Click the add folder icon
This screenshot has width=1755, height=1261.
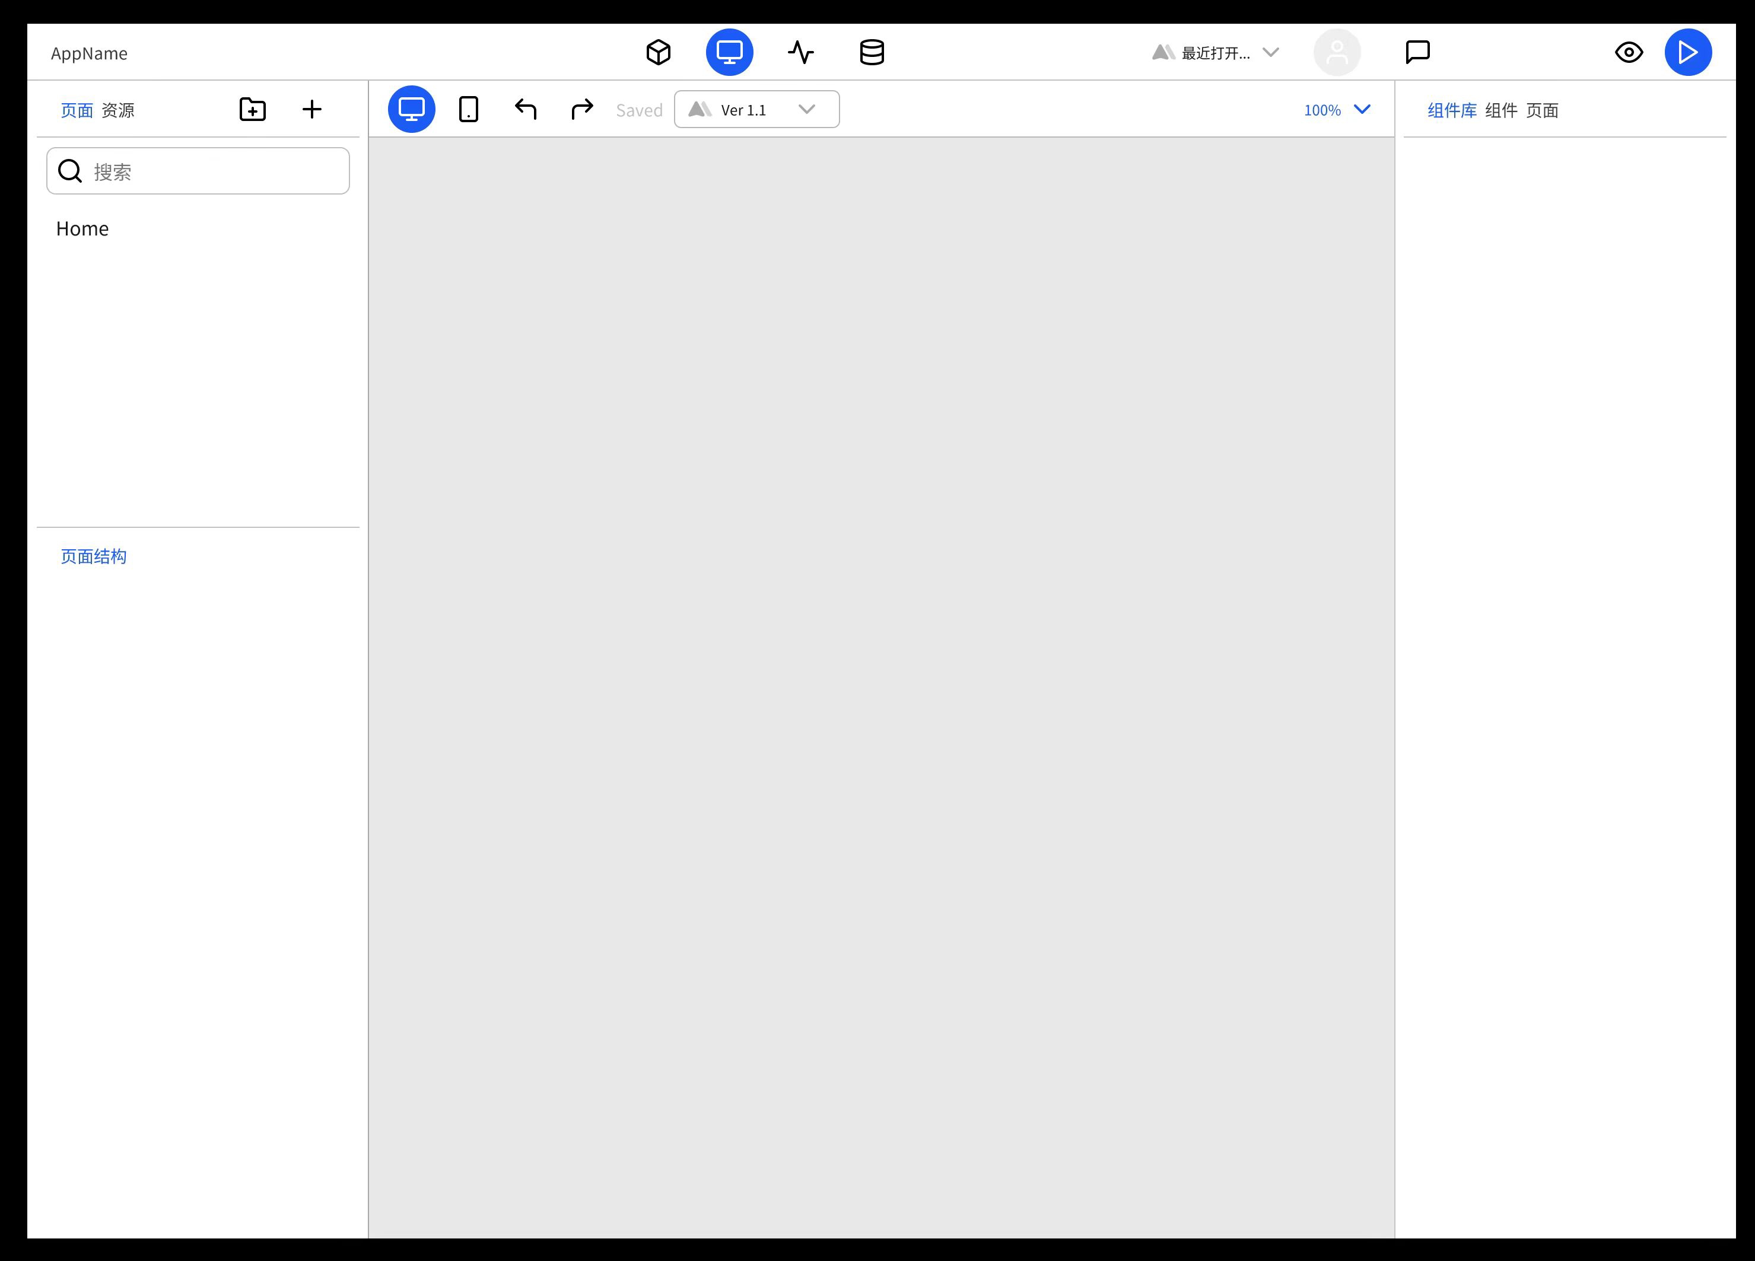(253, 109)
